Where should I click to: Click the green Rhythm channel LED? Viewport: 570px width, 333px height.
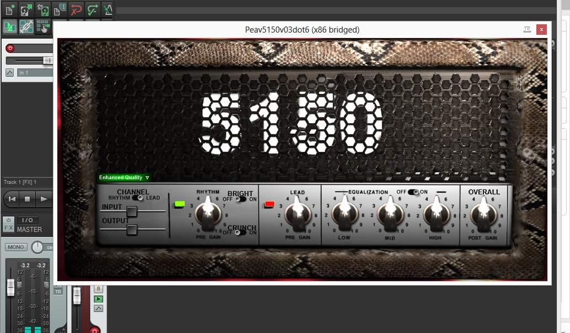[x=179, y=204]
